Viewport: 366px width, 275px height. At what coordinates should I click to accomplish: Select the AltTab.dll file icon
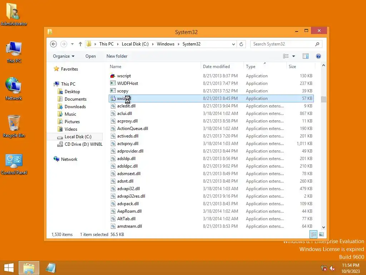pos(113,219)
